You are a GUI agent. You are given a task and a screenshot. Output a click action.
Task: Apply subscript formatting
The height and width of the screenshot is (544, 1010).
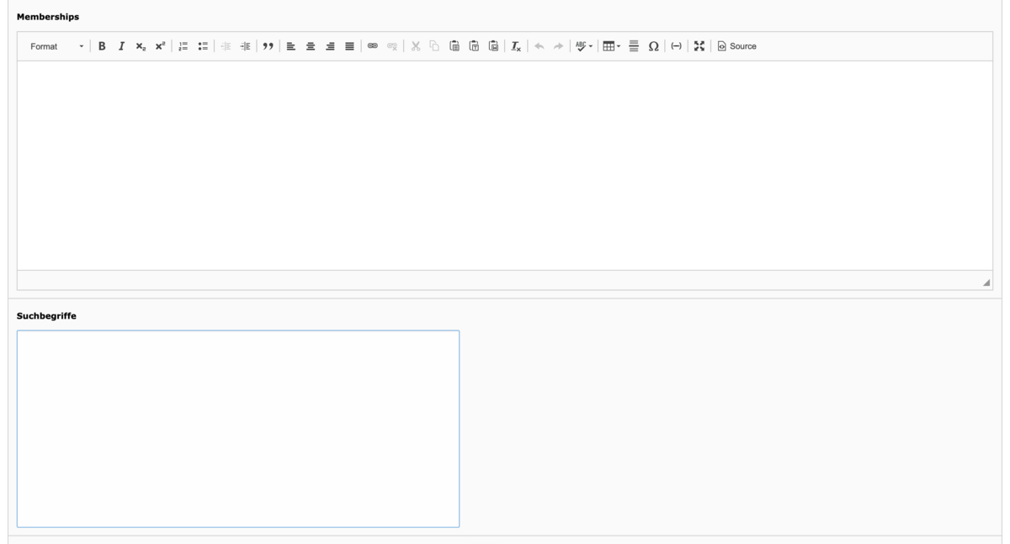(x=141, y=46)
